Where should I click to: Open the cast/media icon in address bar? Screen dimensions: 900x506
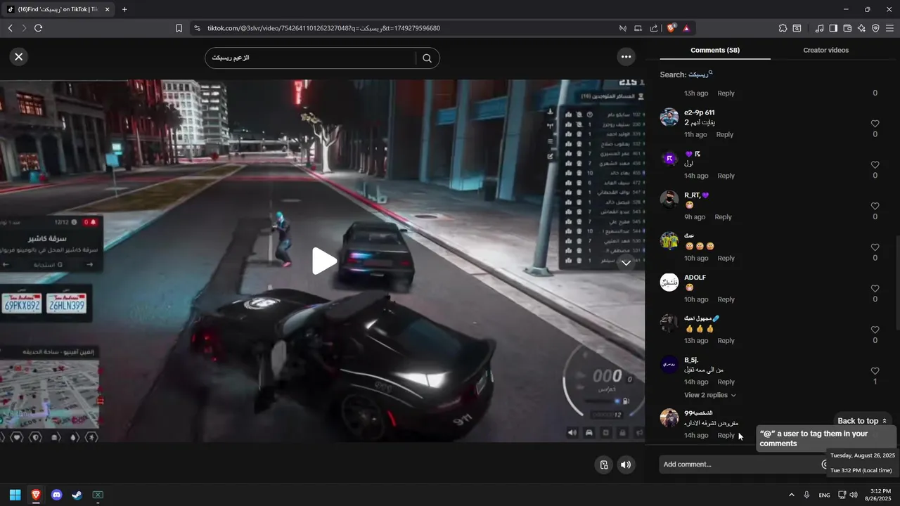638,28
